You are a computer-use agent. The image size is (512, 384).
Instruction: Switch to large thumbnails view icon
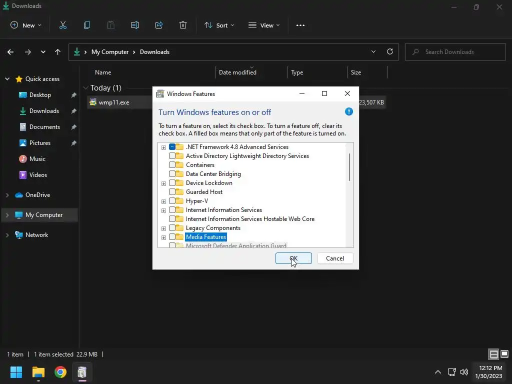coord(504,354)
